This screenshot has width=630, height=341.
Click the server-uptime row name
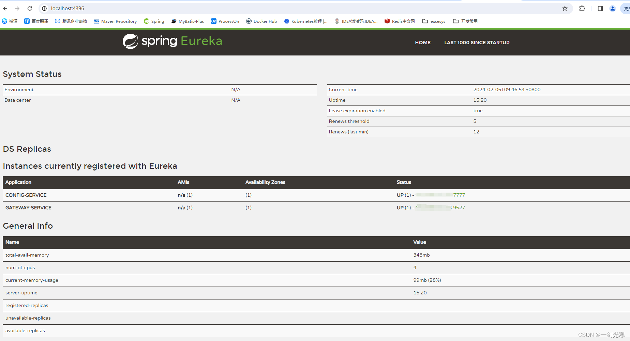pos(21,293)
